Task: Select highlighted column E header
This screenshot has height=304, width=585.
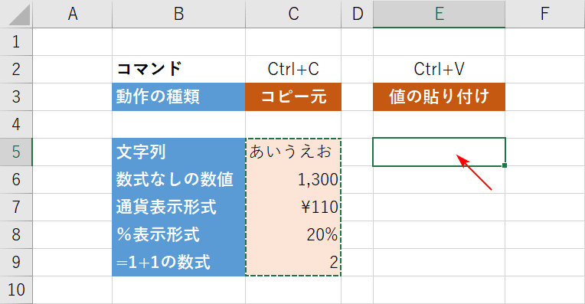Action: (439, 14)
